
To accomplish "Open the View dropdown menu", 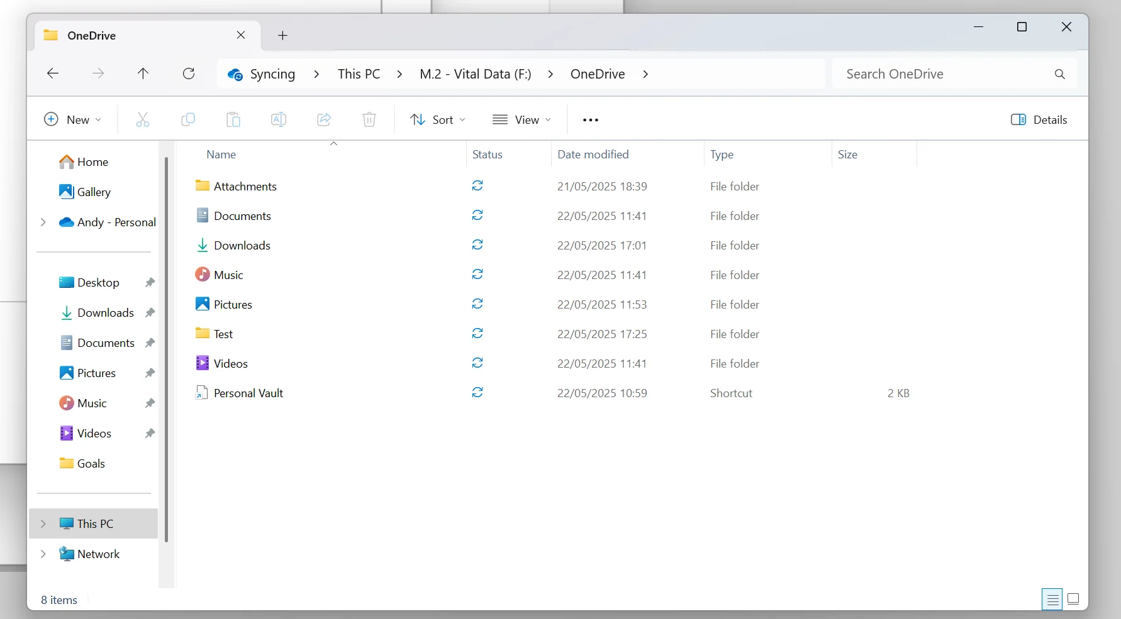I will point(521,119).
